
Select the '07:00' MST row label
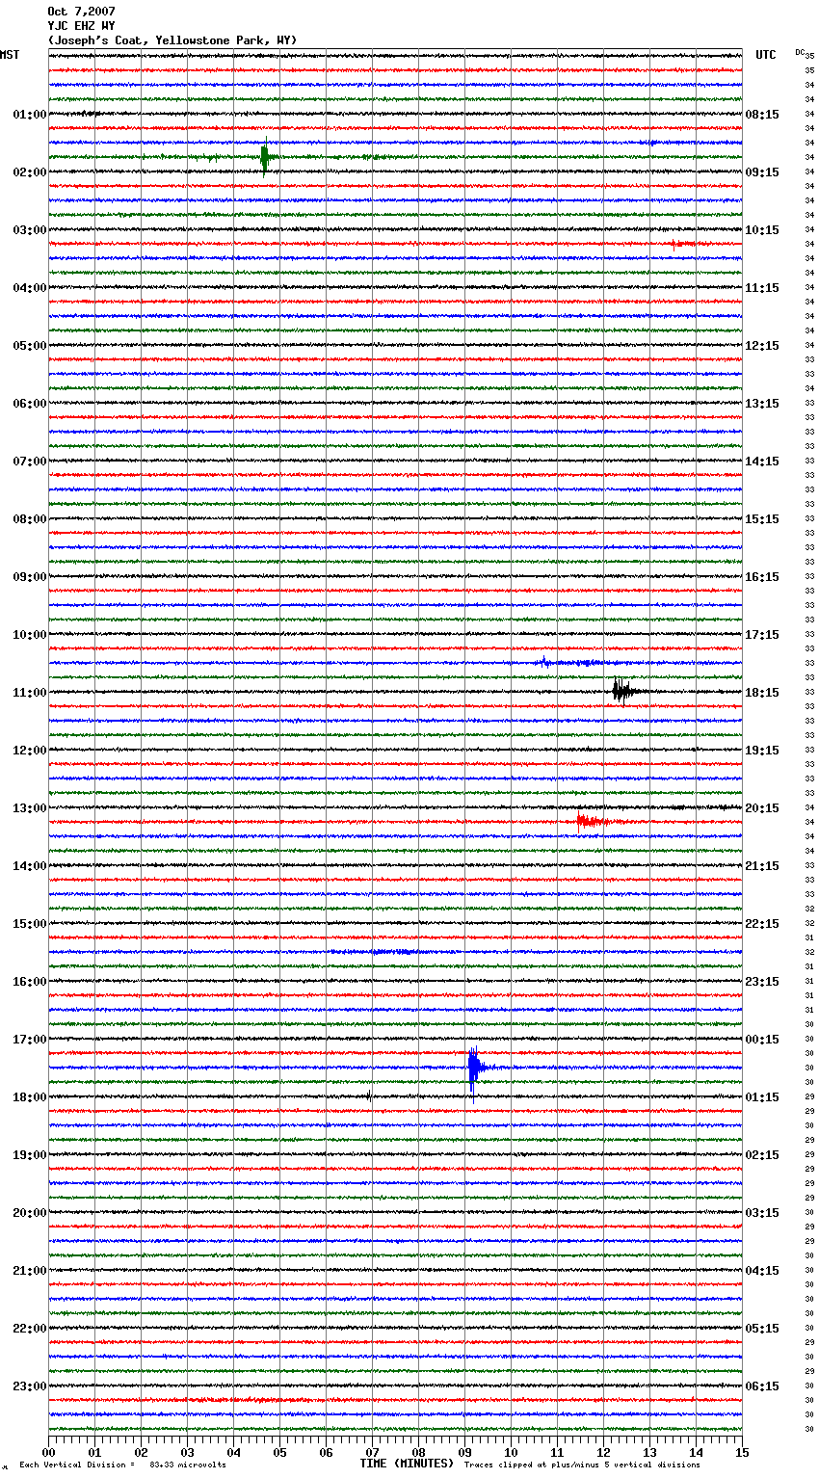(30, 462)
